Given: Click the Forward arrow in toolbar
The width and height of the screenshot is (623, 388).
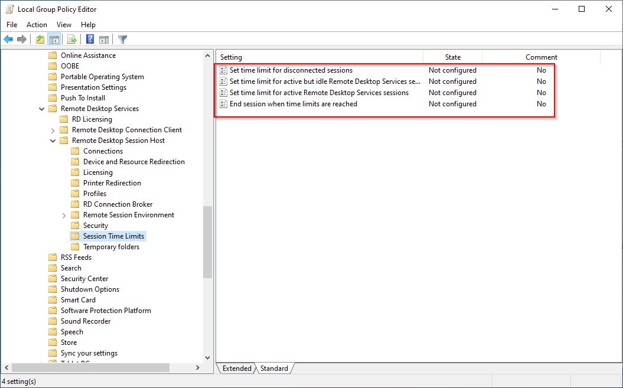Looking at the screenshot, I should (x=22, y=40).
